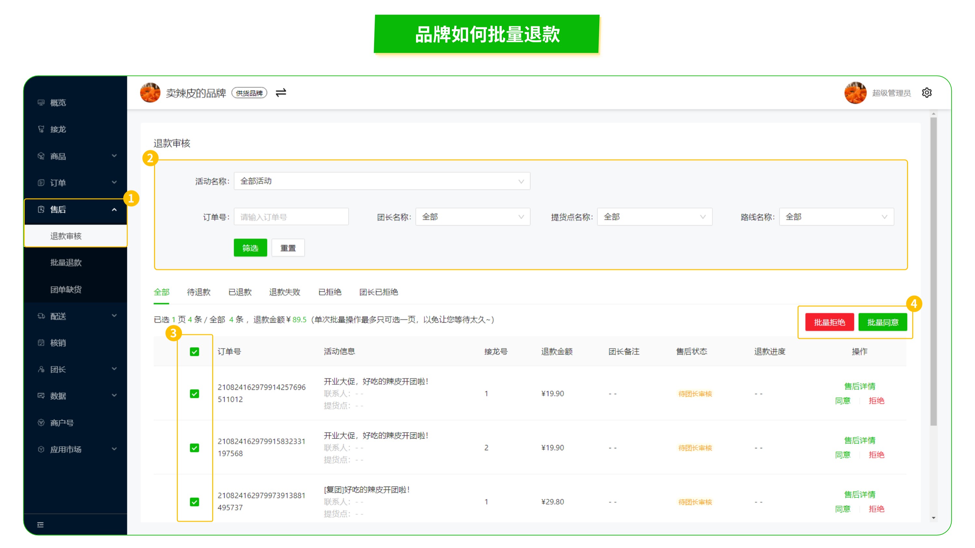Open the 概览 overview icon in sidebar
975x548 pixels.
[x=41, y=103]
